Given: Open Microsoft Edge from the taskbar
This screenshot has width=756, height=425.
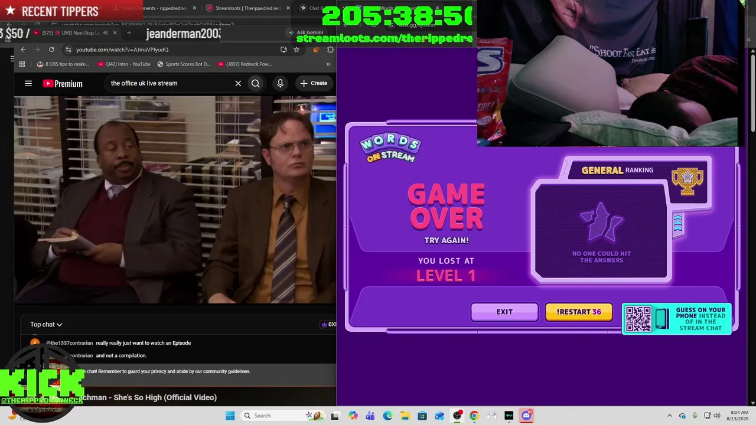Looking at the screenshot, I should (387, 416).
